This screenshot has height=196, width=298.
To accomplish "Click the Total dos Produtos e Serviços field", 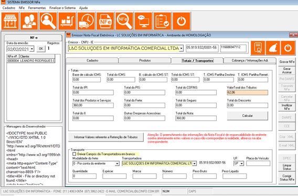I will click(93, 105).
